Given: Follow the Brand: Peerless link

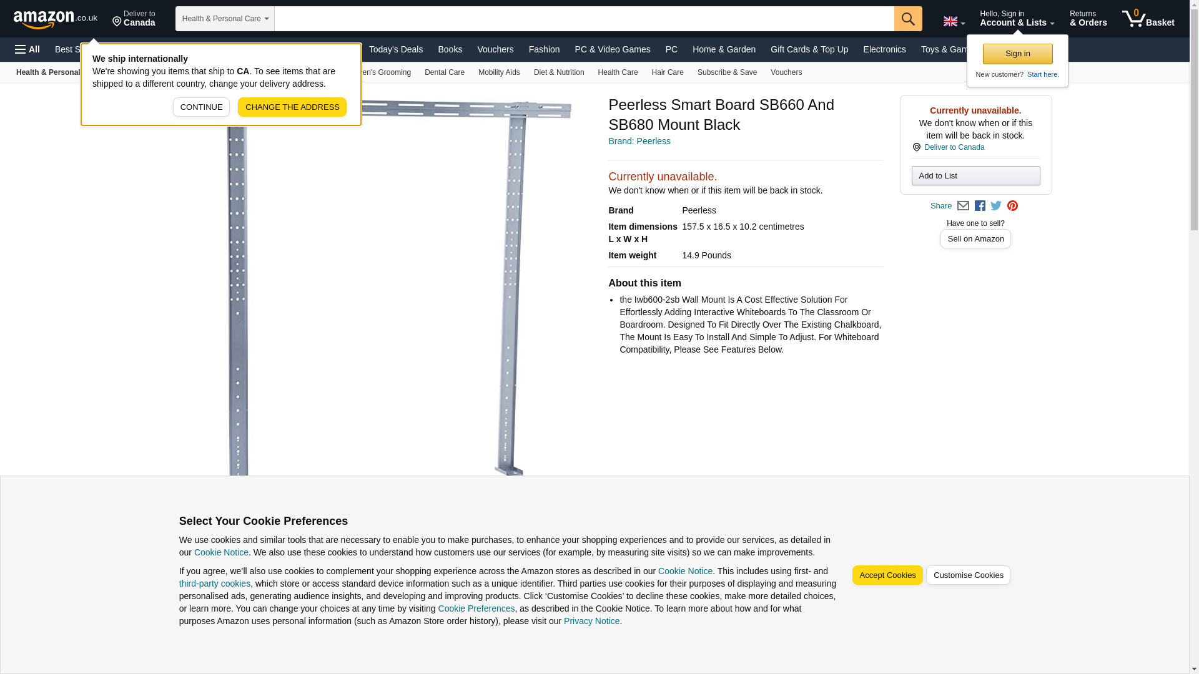Looking at the screenshot, I should 639,141.
